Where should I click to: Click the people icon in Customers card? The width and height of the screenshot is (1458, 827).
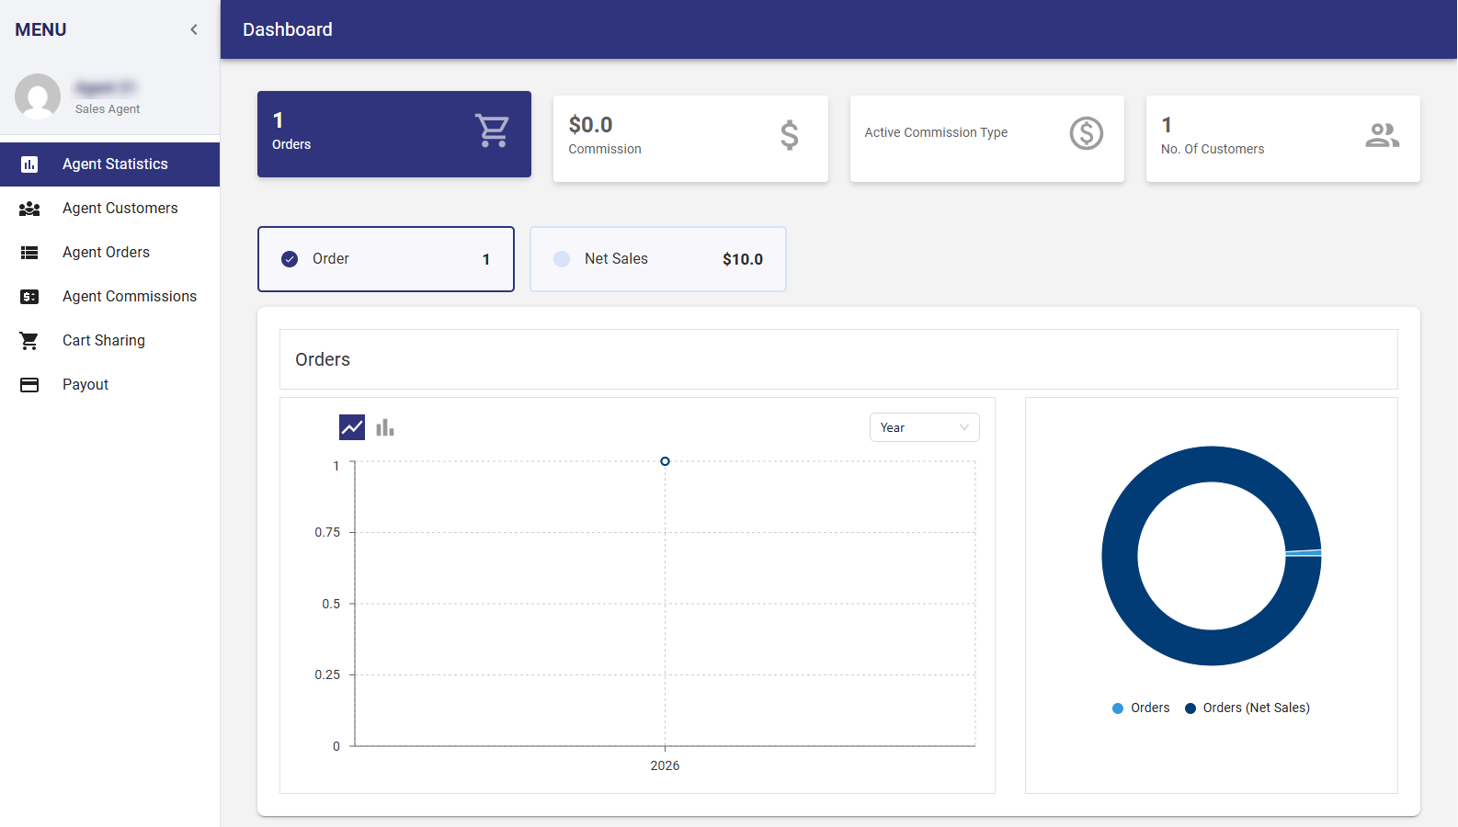(1382, 135)
